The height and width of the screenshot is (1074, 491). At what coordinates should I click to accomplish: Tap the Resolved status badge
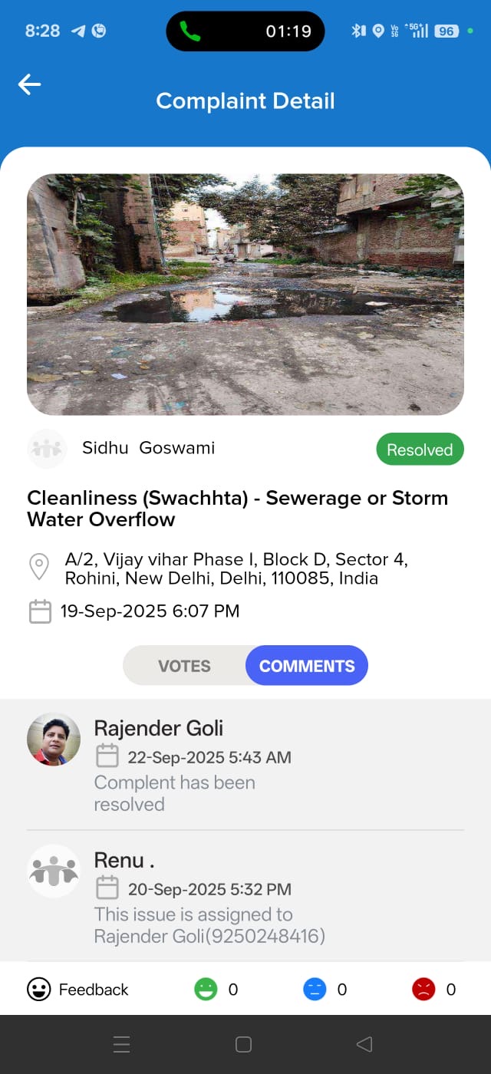[420, 450]
